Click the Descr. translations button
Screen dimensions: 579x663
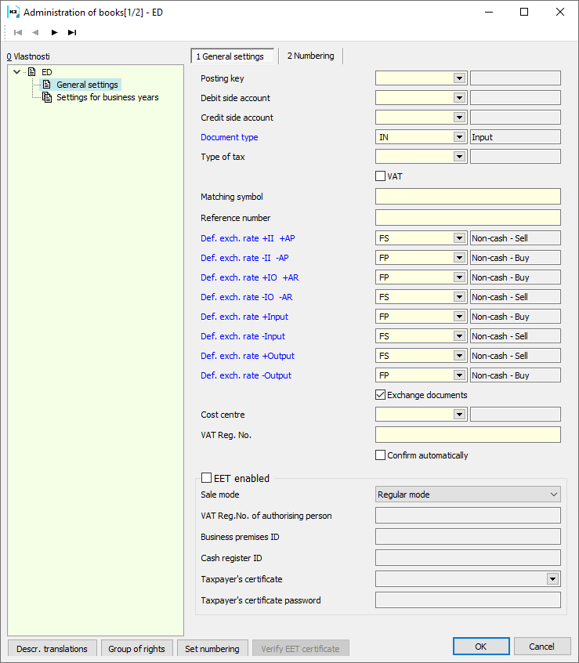tap(52, 649)
